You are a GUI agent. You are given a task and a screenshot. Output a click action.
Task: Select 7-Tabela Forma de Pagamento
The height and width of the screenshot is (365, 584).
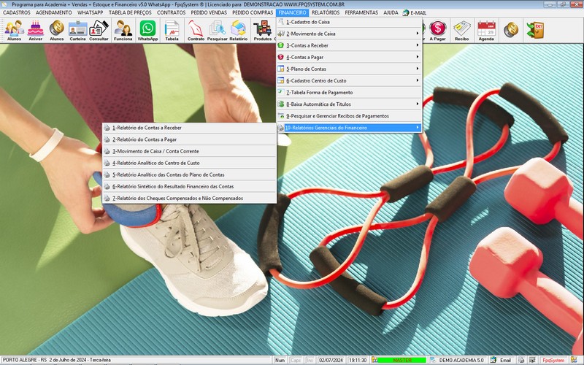coord(349,93)
